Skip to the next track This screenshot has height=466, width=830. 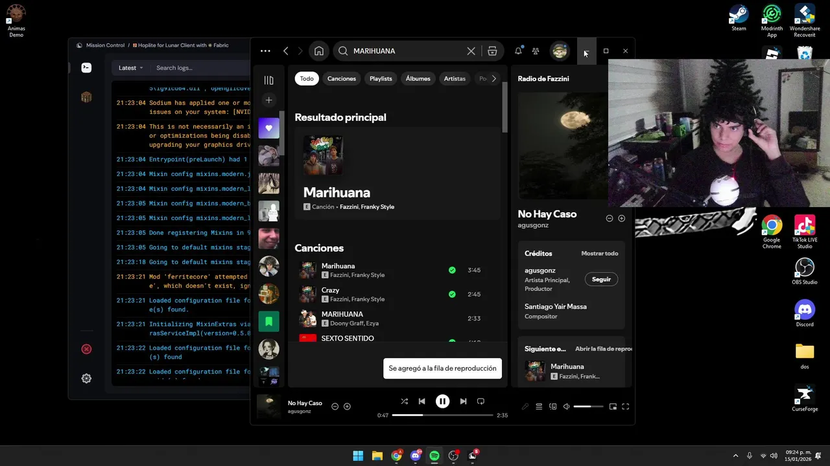tap(463, 401)
